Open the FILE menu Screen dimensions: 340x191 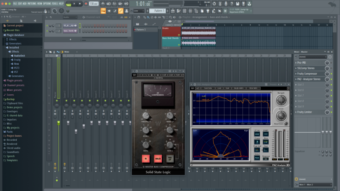click(15, 4)
